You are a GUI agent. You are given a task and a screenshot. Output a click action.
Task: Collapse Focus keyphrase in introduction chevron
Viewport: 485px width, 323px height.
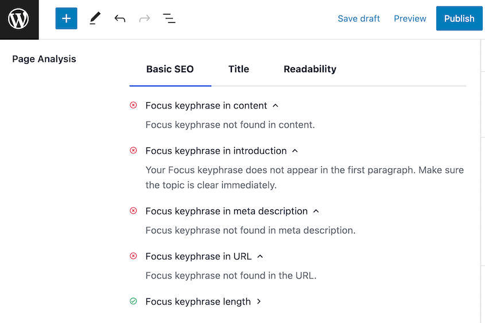[295, 151]
